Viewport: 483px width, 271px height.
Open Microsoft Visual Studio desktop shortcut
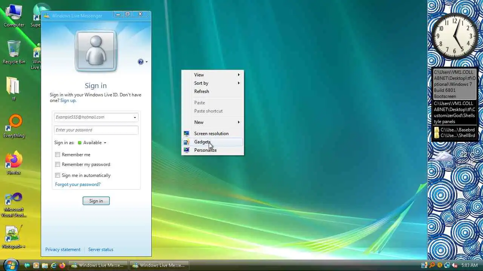[14, 204]
